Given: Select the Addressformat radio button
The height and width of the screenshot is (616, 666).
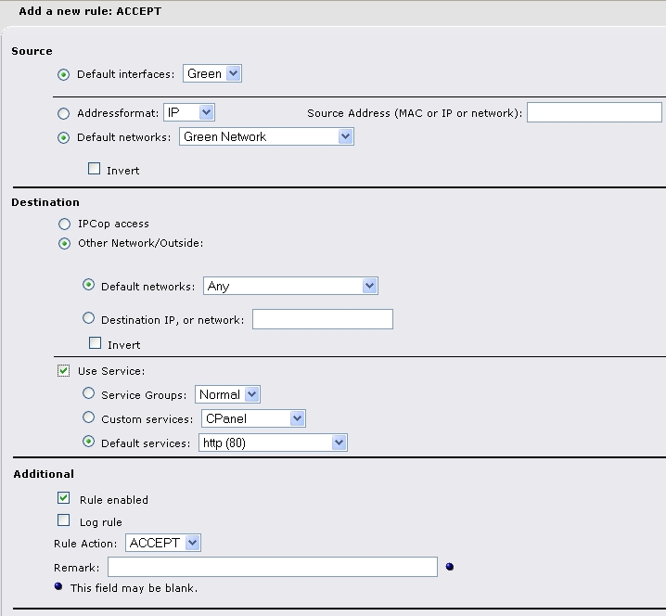Looking at the screenshot, I should [x=63, y=113].
